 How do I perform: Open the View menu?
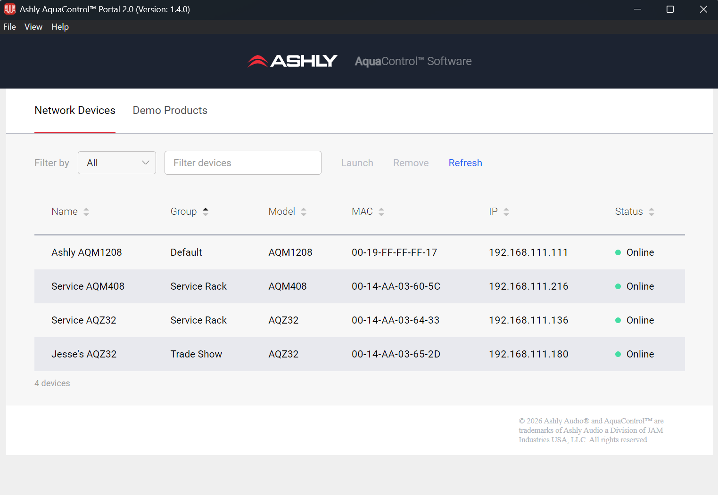point(33,27)
